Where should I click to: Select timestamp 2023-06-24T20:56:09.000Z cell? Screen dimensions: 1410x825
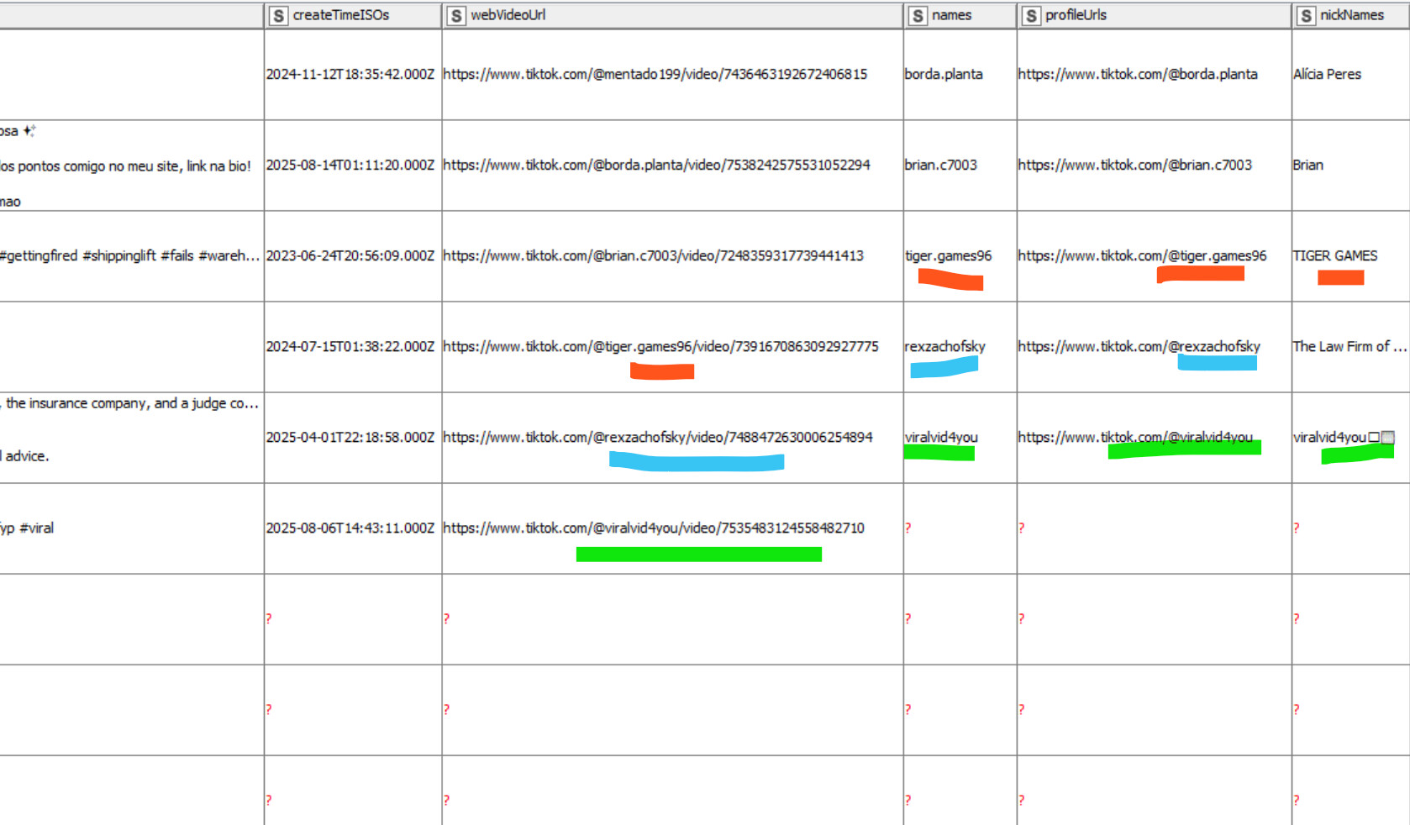coord(350,256)
